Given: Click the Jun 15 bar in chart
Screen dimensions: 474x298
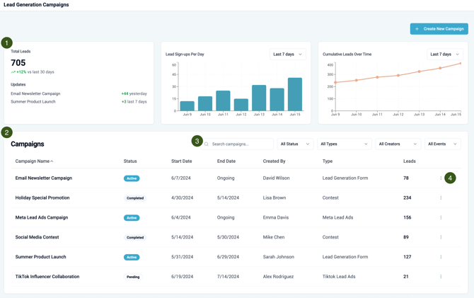Looking at the screenshot, I should pos(295,93).
